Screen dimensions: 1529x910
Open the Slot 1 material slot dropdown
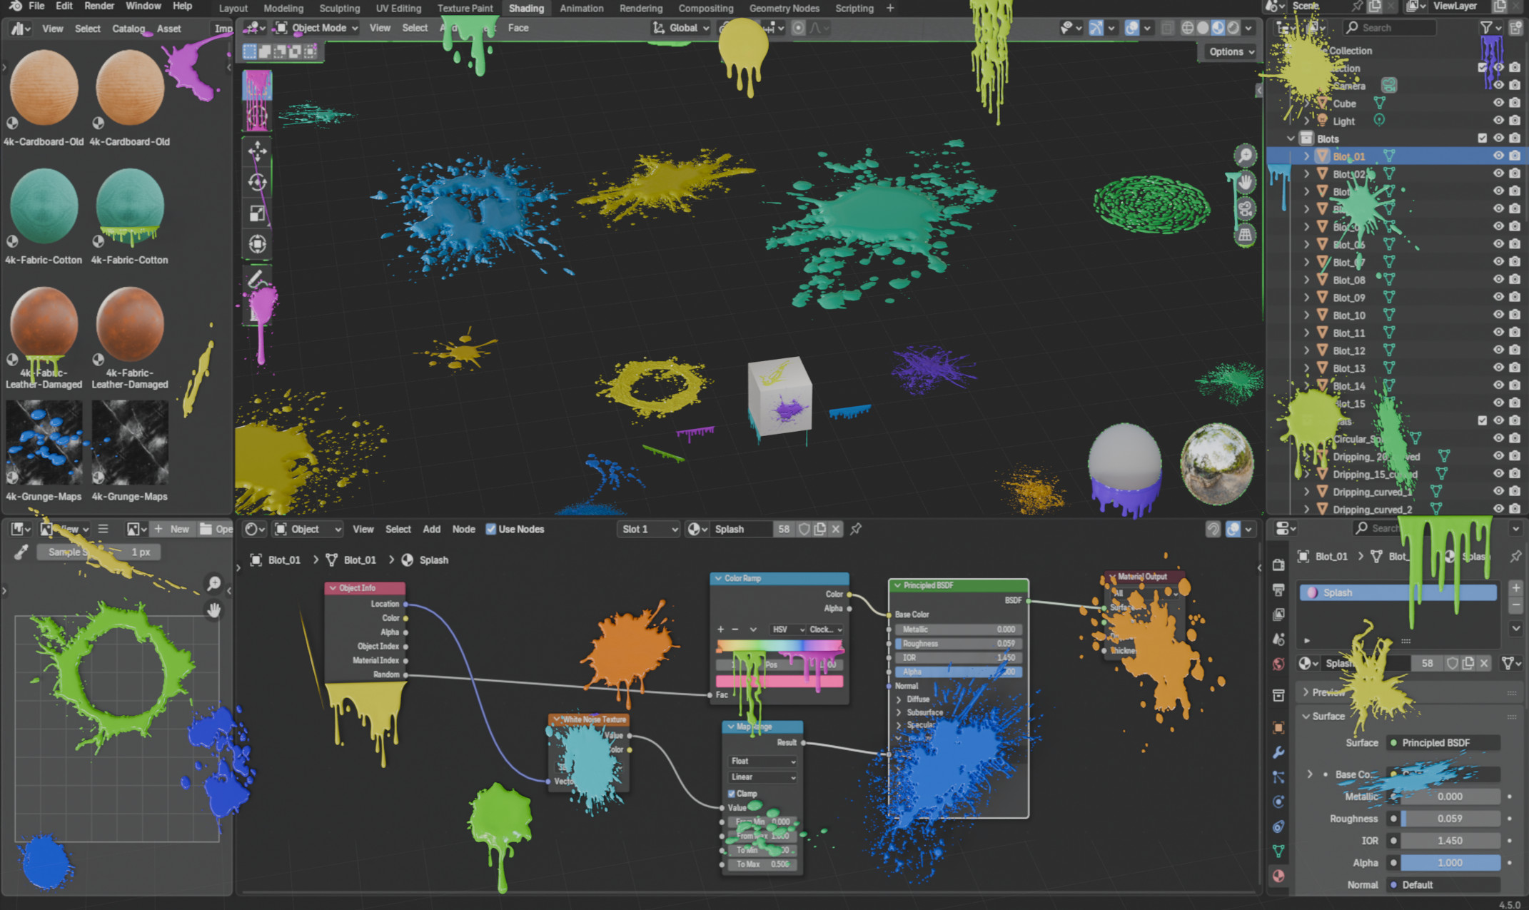[x=649, y=529]
